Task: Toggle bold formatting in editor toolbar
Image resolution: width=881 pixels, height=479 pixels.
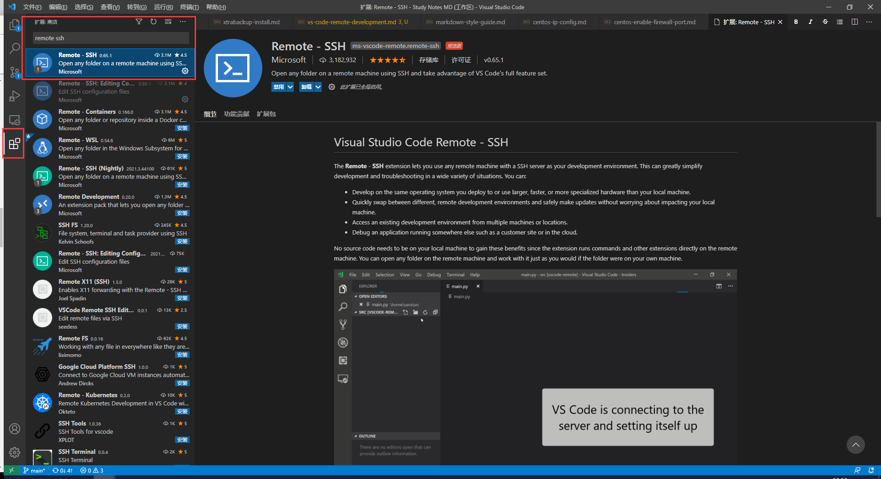Action: [796, 22]
